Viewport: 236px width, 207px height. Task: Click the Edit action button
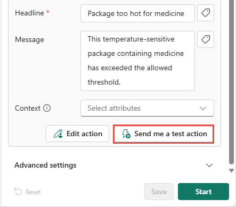pyautogui.click(x=77, y=134)
